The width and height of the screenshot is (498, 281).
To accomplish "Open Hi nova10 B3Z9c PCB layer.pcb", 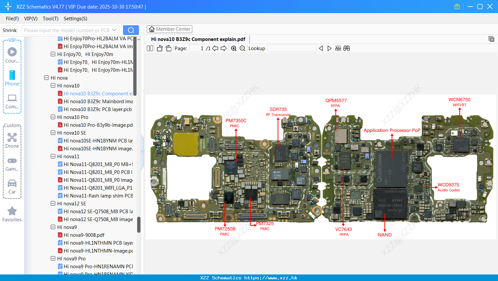I will [x=95, y=109].
